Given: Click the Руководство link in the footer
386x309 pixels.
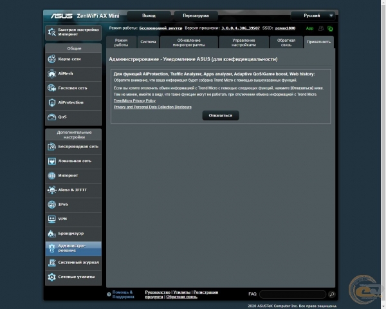Looking at the screenshot, I should pyautogui.click(x=158, y=292).
